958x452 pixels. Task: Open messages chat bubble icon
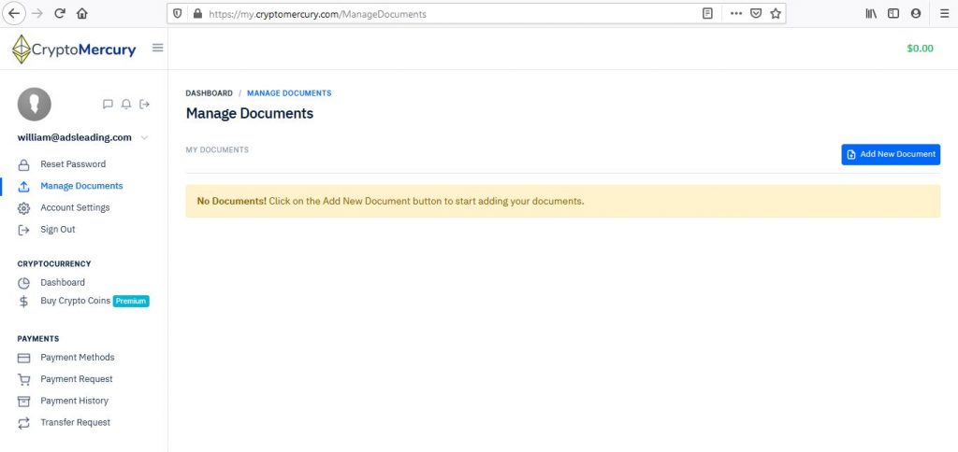(x=109, y=105)
